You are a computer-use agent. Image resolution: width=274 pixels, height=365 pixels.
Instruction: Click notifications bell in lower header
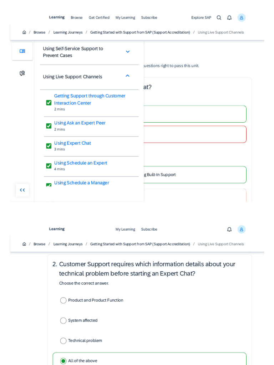click(229, 230)
